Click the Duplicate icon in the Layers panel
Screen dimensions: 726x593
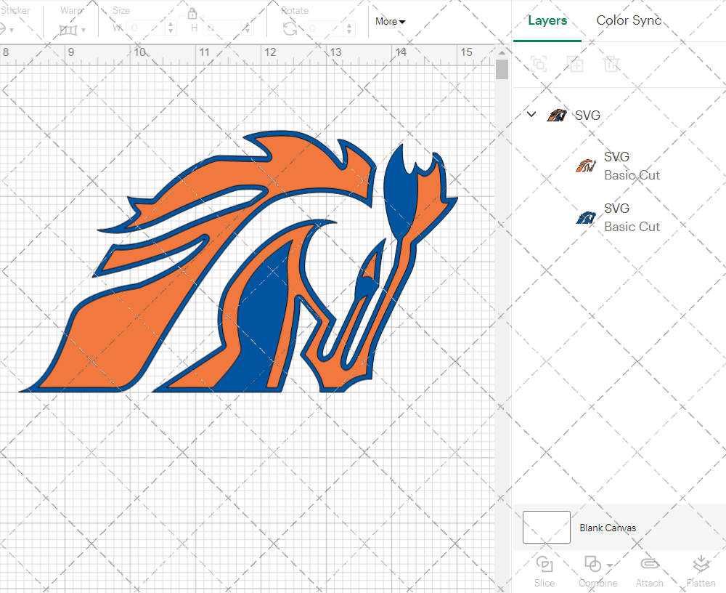point(576,64)
